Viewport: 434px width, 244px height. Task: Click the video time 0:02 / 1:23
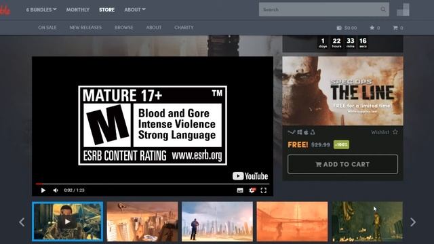tap(74, 190)
